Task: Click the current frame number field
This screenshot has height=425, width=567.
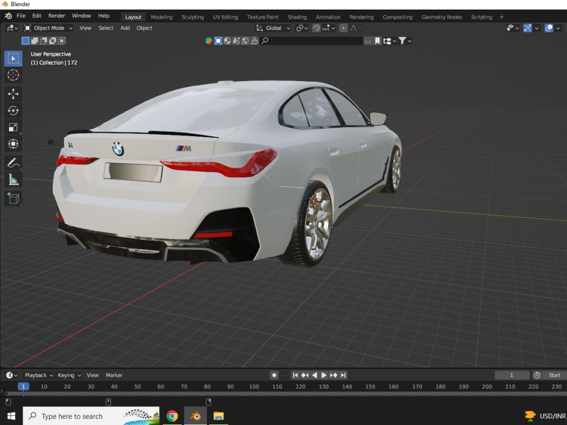Action: click(x=511, y=375)
